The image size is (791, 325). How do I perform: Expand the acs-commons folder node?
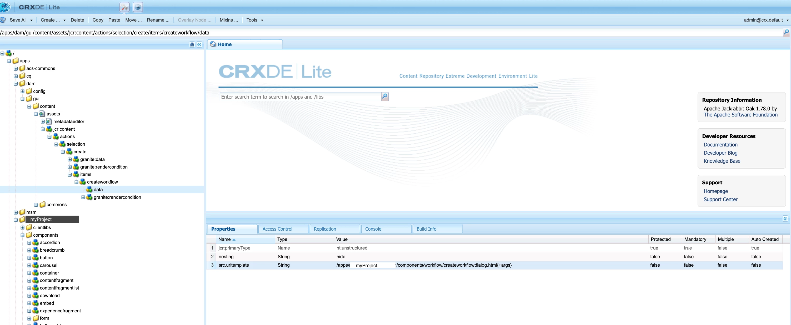click(16, 68)
